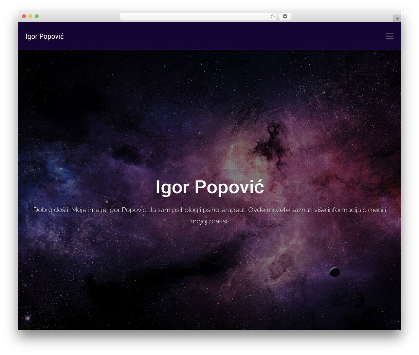This screenshot has height=355, width=419.
Task: Select the large Igor Popović hero heading
Action: click(209, 187)
